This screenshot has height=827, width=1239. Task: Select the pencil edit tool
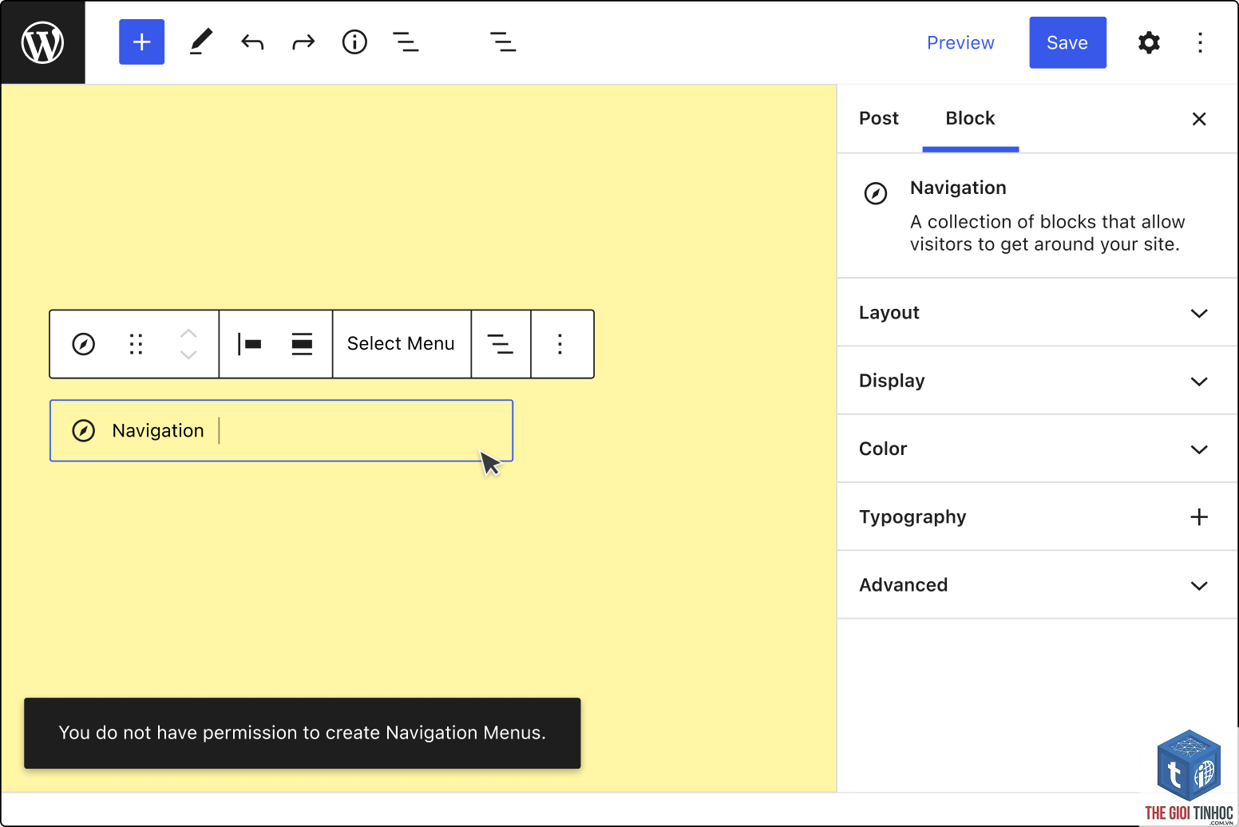click(x=201, y=42)
